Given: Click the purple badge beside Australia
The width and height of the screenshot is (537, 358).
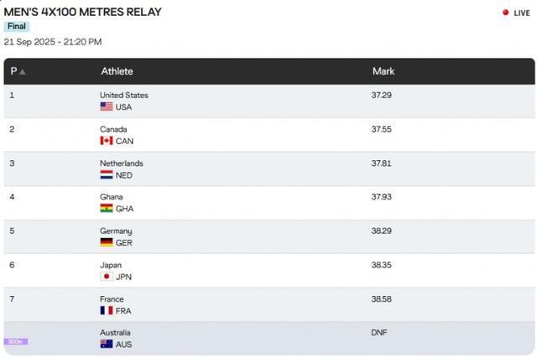Looking at the screenshot, I should pos(16,341).
